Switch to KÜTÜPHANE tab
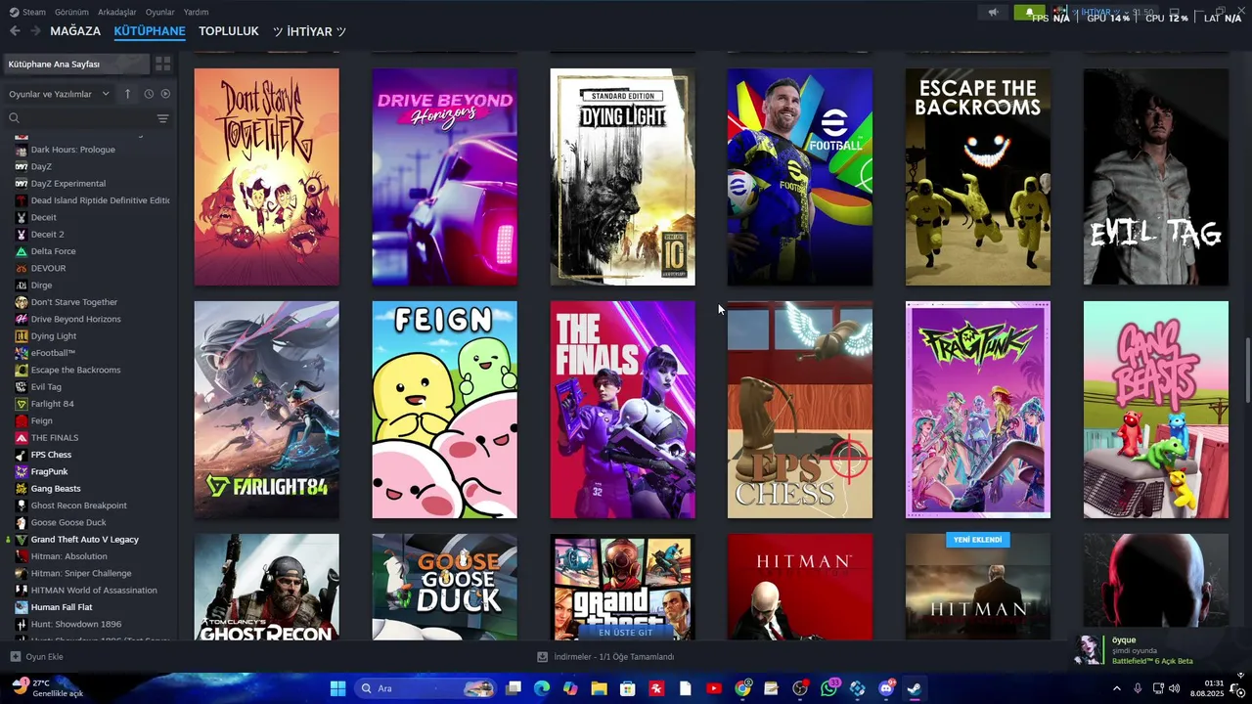The image size is (1252, 704). tap(150, 31)
